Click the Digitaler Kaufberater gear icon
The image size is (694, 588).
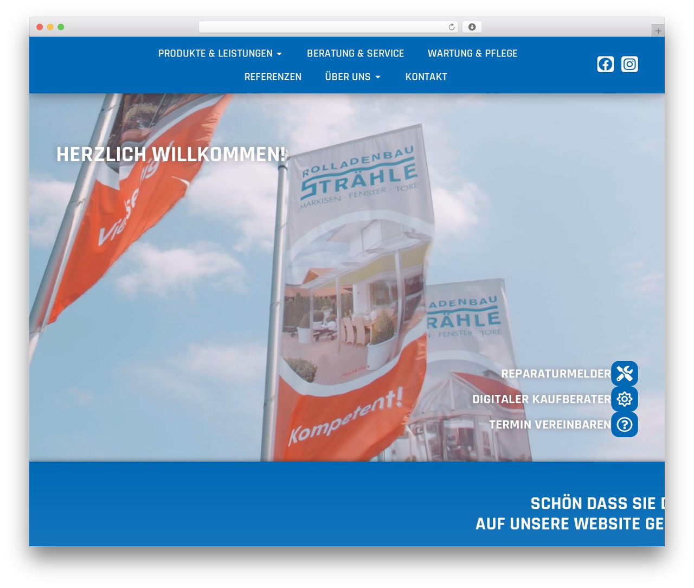point(625,399)
